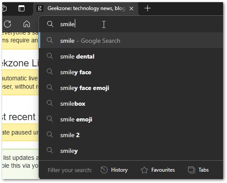Filter search by Favourites

click(x=158, y=170)
